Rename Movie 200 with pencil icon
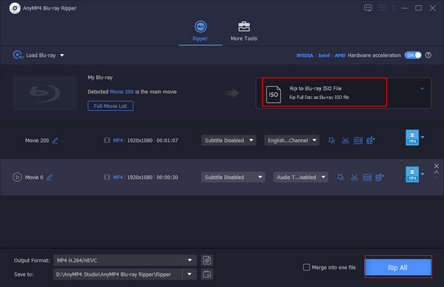Screen dimensions: 444x287 tap(55, 141)
